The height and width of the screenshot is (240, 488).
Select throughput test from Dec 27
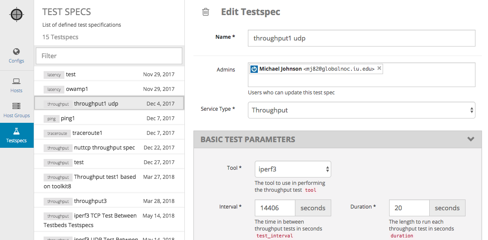point(109,162)
